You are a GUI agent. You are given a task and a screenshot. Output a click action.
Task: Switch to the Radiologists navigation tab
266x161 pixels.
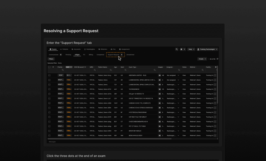89,49
